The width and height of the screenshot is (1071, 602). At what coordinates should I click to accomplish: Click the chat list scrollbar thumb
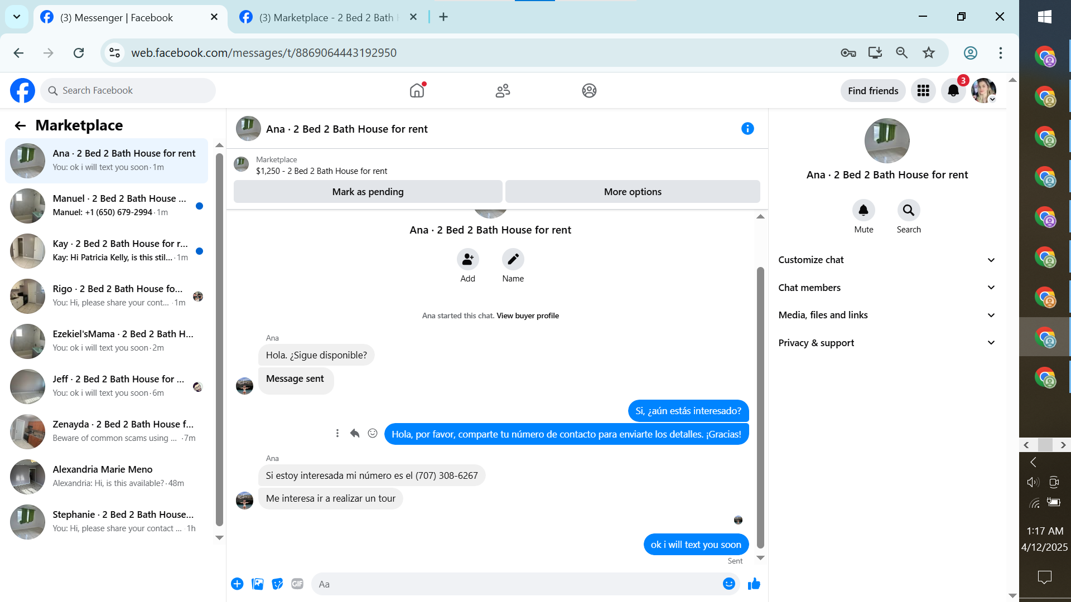[x=219, y=339]
